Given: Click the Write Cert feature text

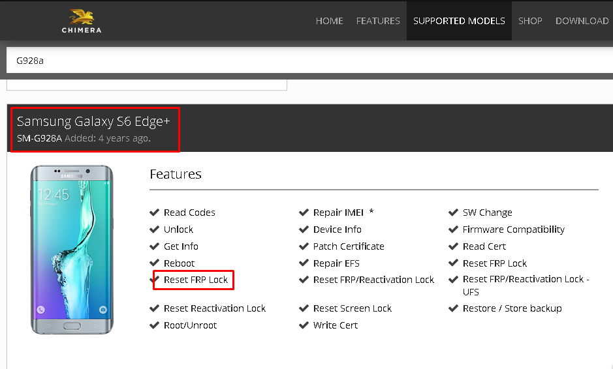Looking at the screenshot, I should [336, 325].
